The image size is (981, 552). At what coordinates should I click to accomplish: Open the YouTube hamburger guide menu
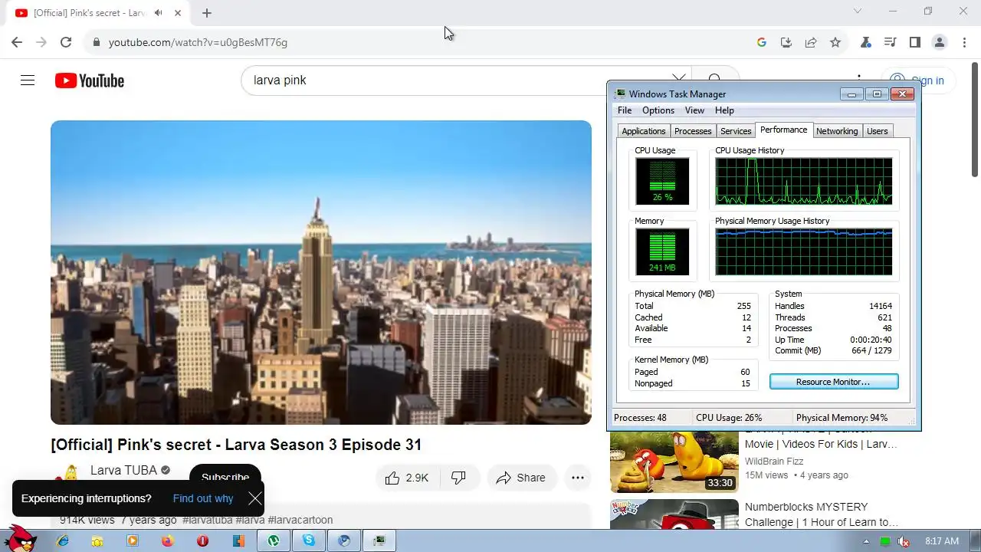tap(28, 80)
